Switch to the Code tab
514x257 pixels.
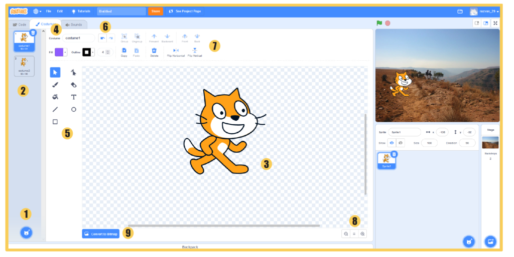coord(19,24)
